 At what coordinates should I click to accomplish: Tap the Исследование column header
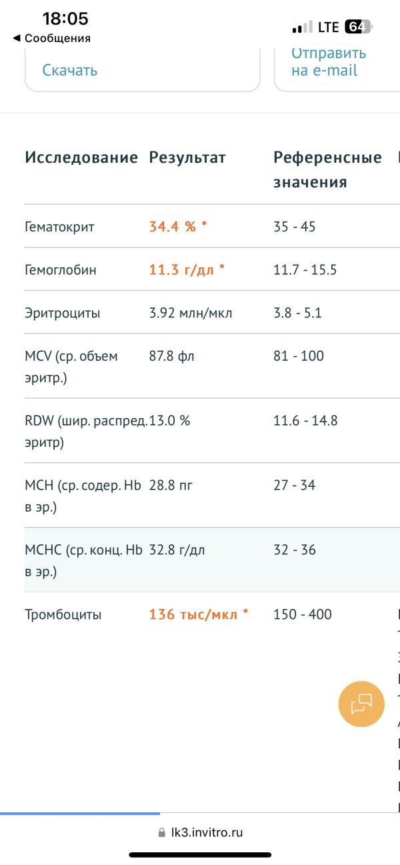click(x=81, y=157)
